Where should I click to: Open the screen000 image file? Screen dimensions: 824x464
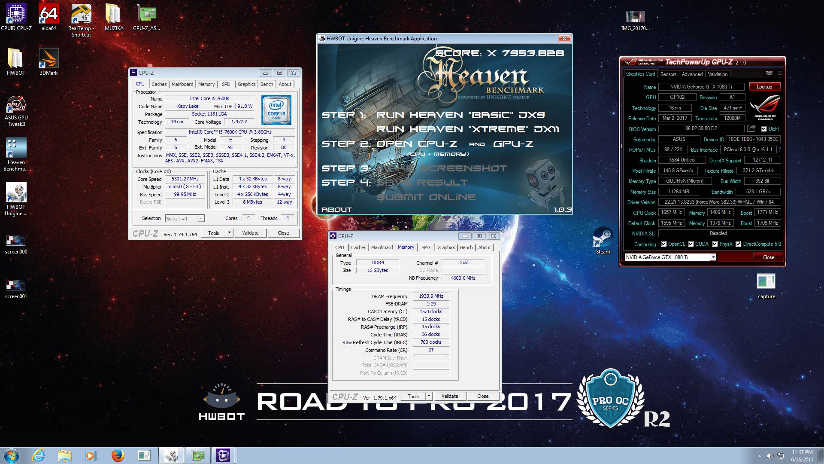coord(16,244)
